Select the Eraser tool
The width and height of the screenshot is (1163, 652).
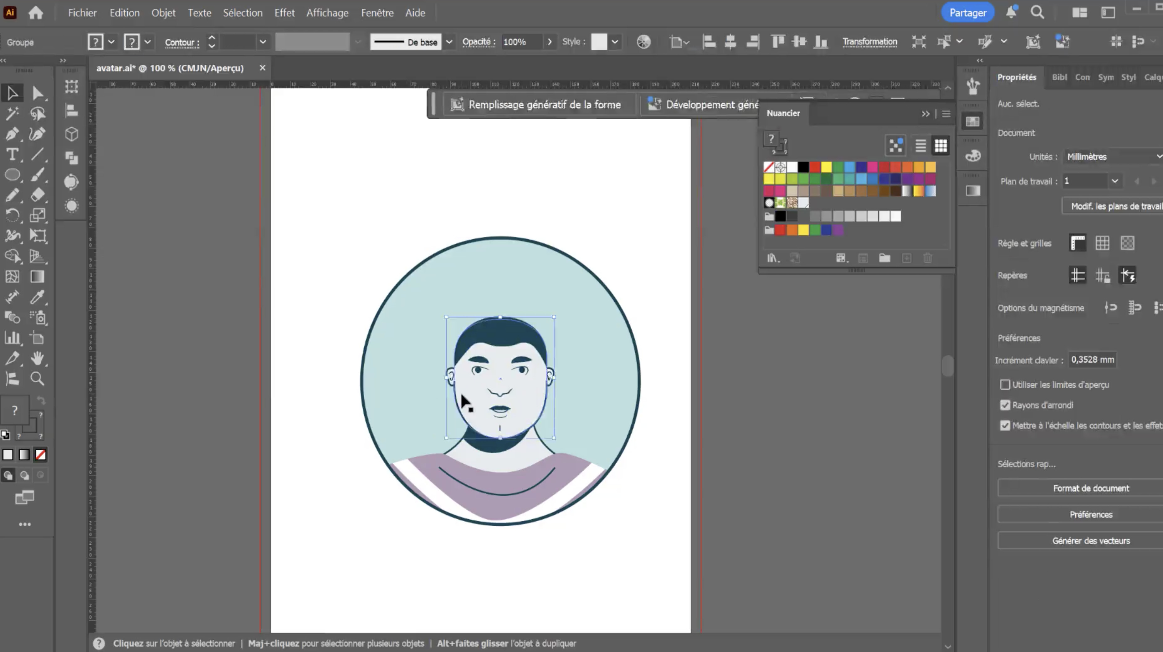38,195
